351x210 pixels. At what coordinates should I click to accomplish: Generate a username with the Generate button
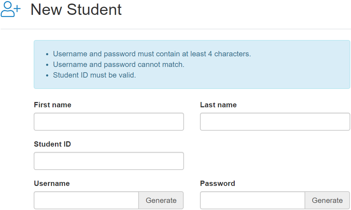pos(161,200)
